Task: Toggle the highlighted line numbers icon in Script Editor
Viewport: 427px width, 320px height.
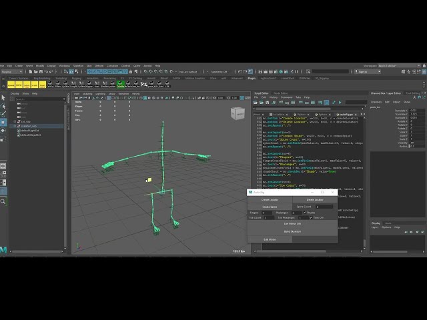Action: (326, 103)
